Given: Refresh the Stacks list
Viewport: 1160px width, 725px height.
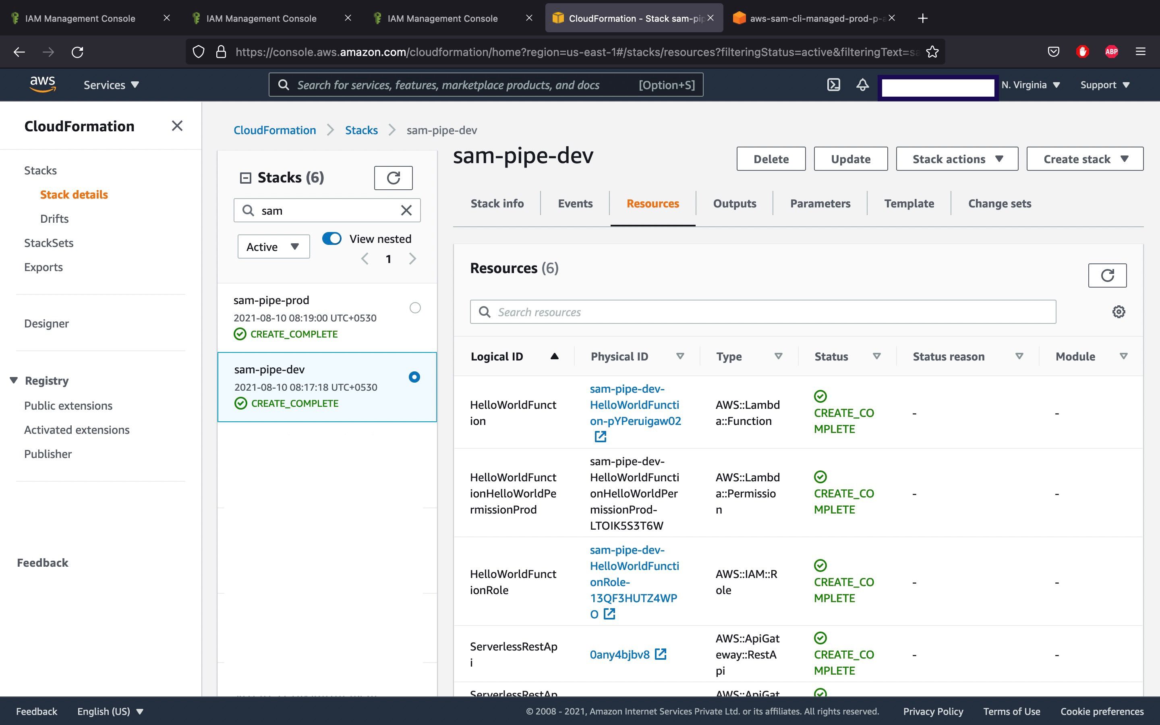Looking at the screenshot, I should [x=393, y=178].
